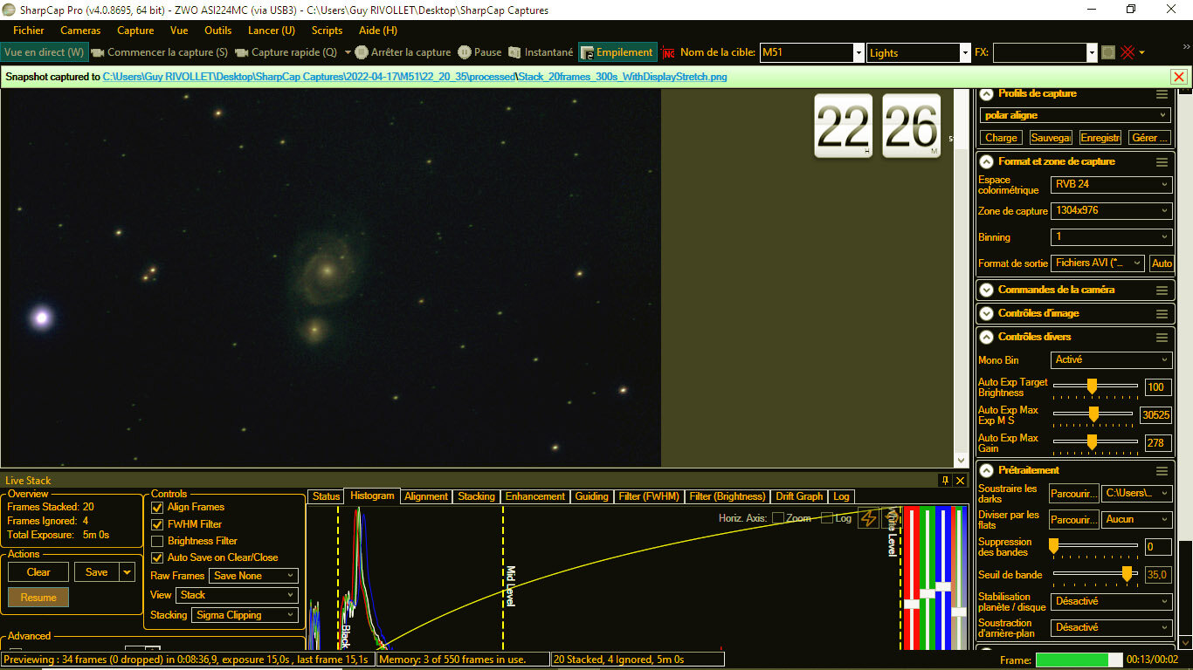Open the Cameras menu
This screenshot has width=1193, height=670.
(x=80, y=31)
